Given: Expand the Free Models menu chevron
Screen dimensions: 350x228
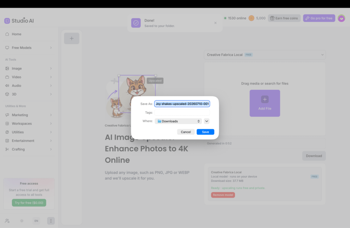Looking at the screenshot, I should pyautogui.click(x=51, y=48).
